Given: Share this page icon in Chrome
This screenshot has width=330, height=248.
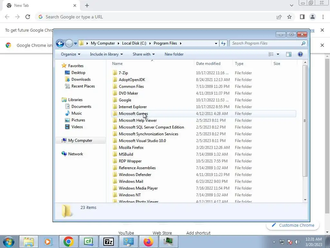Looking at the screenshot, I should coord(279,17).
